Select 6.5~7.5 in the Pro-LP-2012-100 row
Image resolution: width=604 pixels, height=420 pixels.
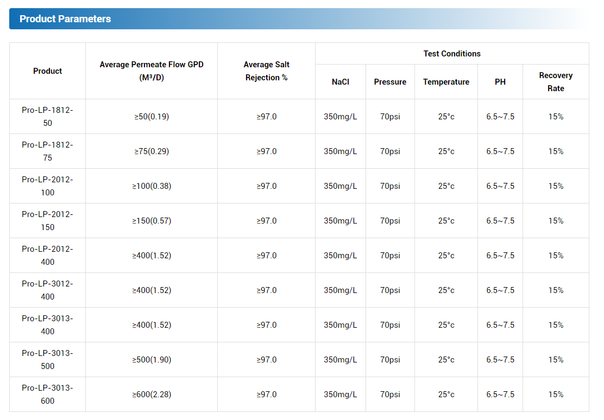tap(500, 186)
